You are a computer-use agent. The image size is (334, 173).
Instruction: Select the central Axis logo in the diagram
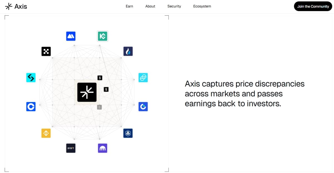tap(87, 92)
